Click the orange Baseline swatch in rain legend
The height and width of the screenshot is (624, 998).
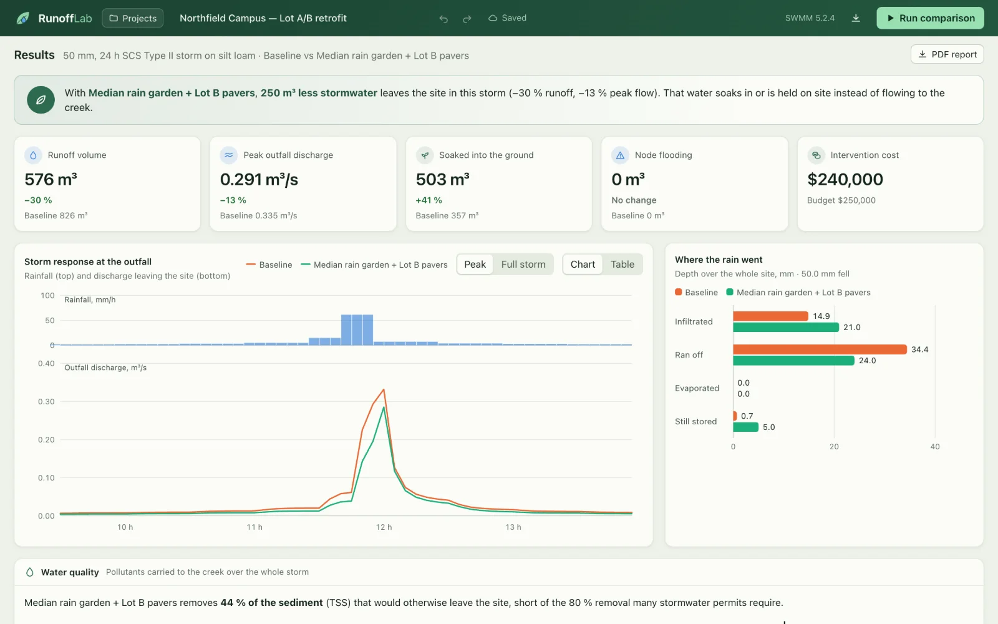tap(679, 292)
